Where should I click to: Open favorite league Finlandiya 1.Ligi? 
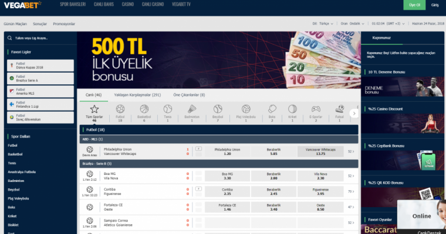pos(40,104)
